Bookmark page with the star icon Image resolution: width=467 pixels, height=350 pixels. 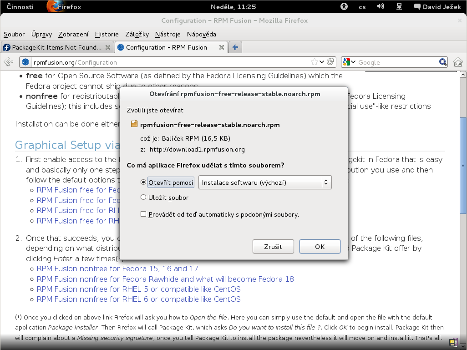click(x=314, y=62)
